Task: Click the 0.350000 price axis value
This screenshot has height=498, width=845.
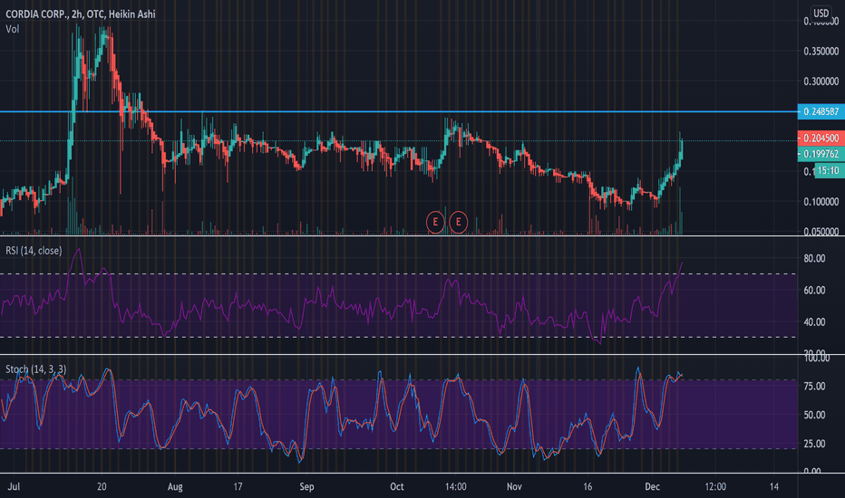Action: point(821,51)
